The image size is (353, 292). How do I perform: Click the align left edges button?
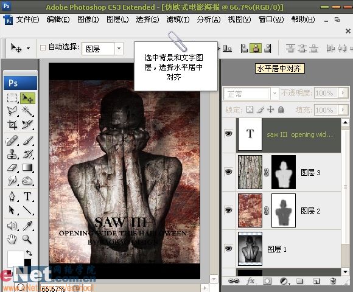click(244, 48)
